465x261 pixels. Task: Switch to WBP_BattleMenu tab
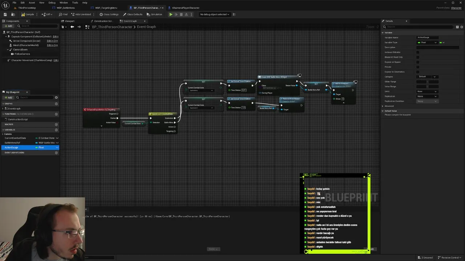pos(65,8)
